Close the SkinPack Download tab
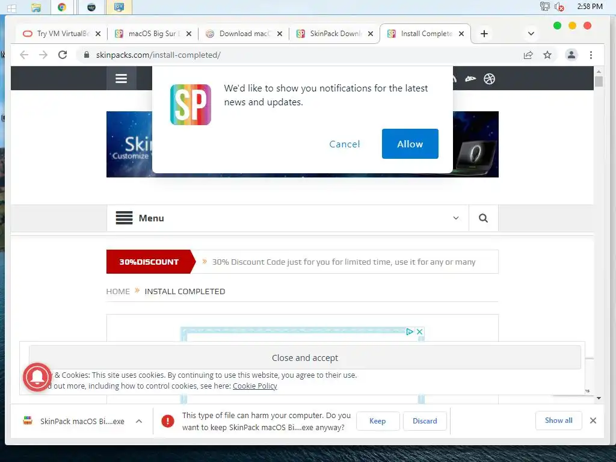 click(371, 34)
